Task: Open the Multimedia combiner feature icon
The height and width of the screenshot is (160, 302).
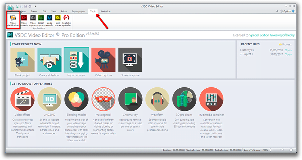Action: point(211,99)
